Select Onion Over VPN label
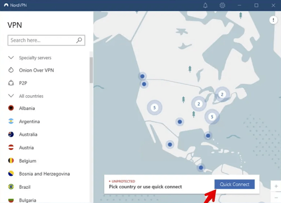 [36, 70]
